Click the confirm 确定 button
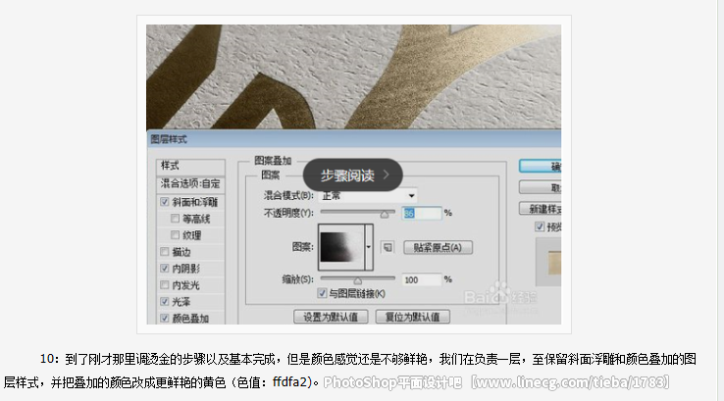This screenshot has width=724, height=401. [541, 166]
